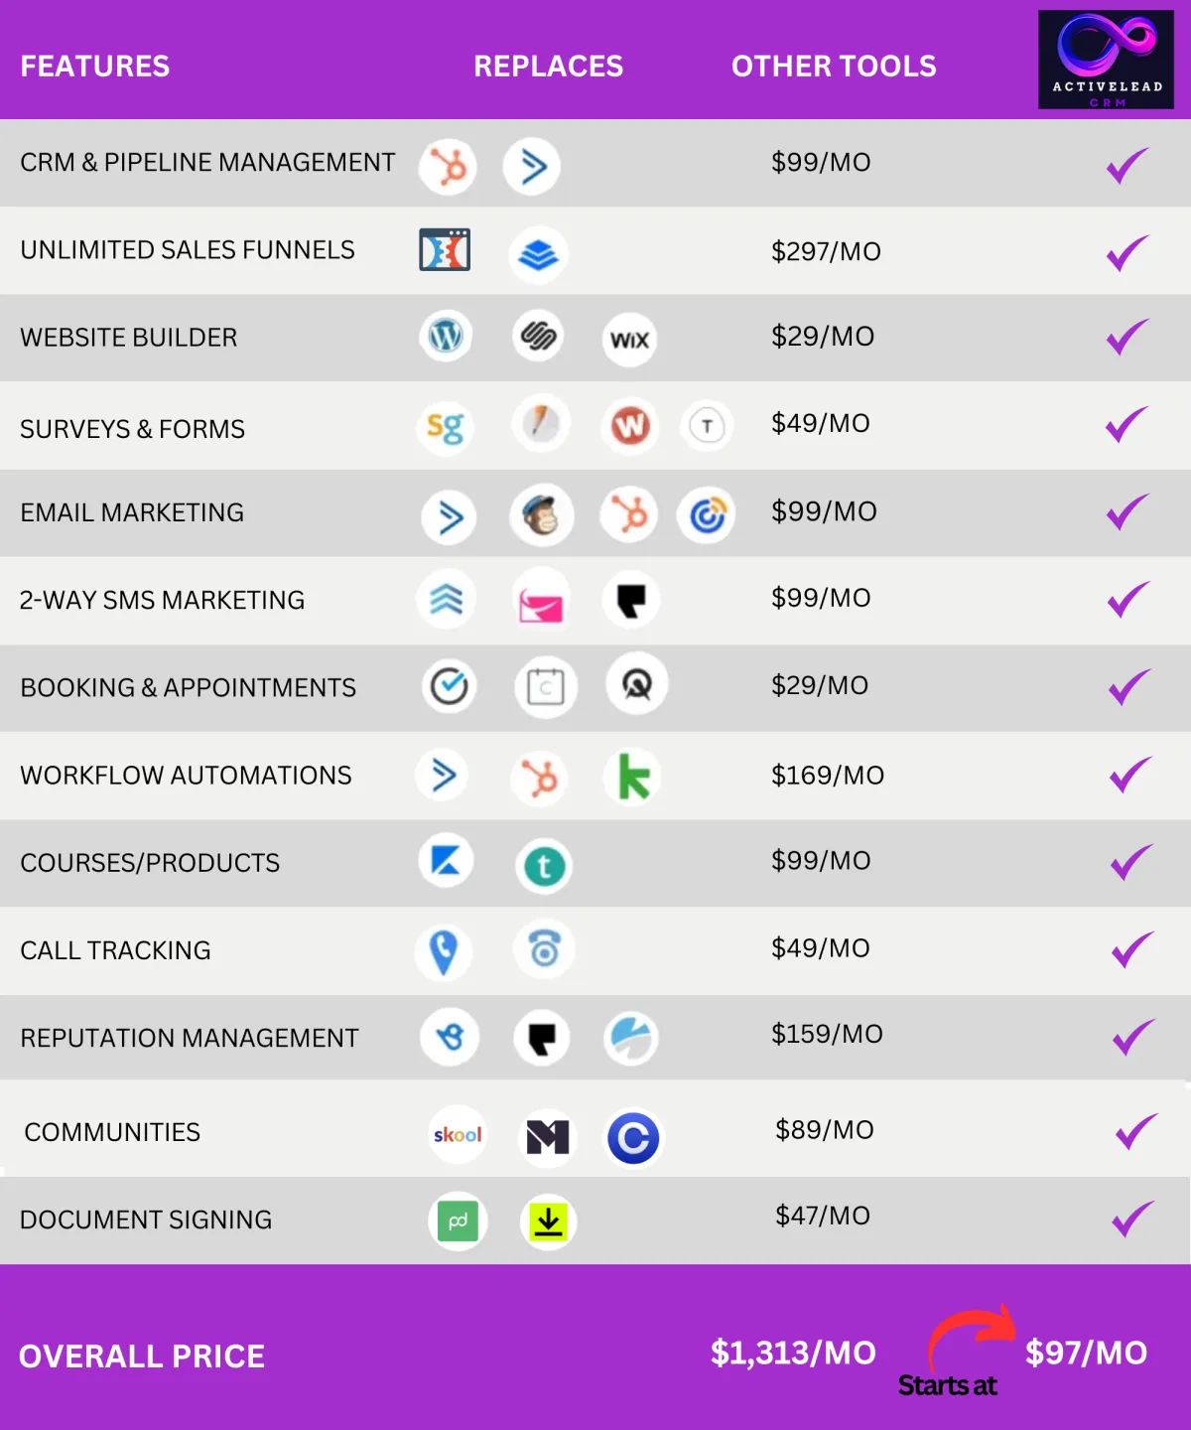Click the Wix logo icon
Image resolution: width=1191 pixels, height=1430 pixels.
point(629,340)
